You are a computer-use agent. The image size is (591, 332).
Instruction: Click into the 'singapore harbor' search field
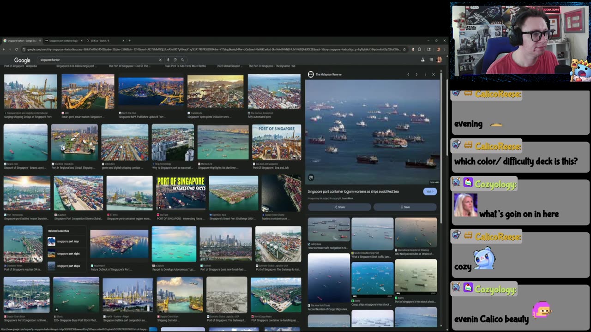pos(97,60)
